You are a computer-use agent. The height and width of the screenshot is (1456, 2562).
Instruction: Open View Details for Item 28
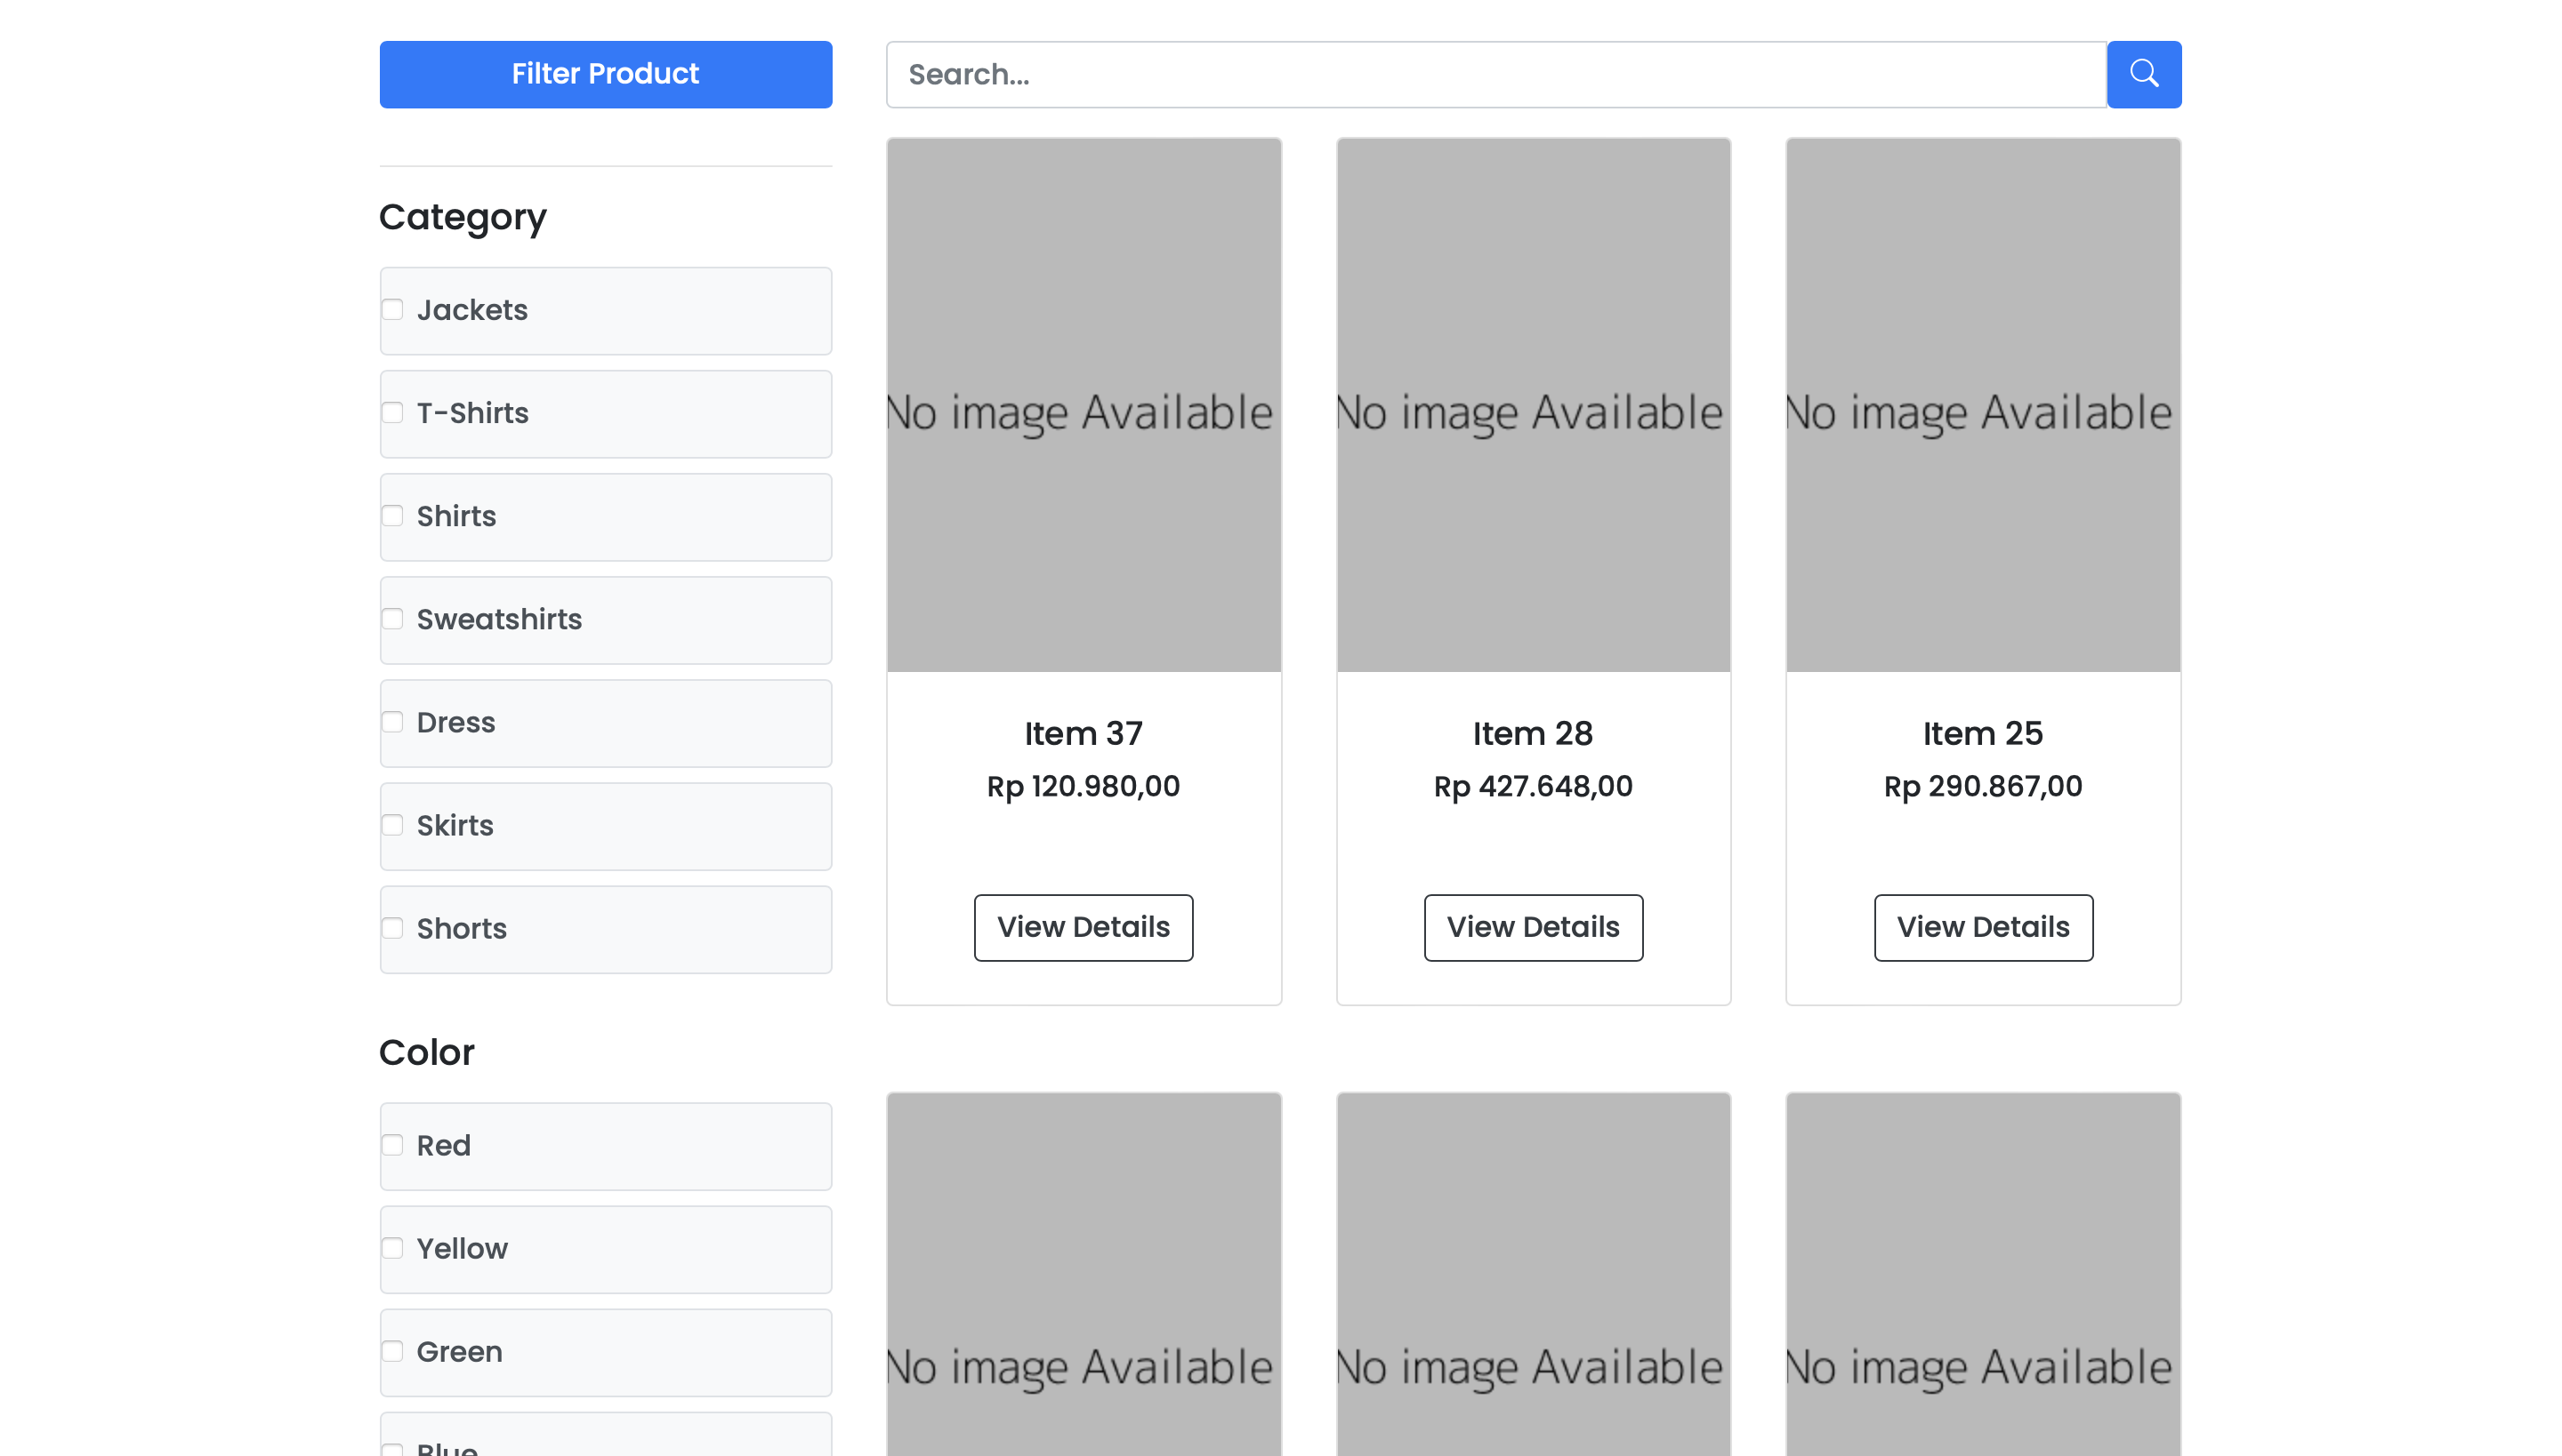(x=1534, y=927)
